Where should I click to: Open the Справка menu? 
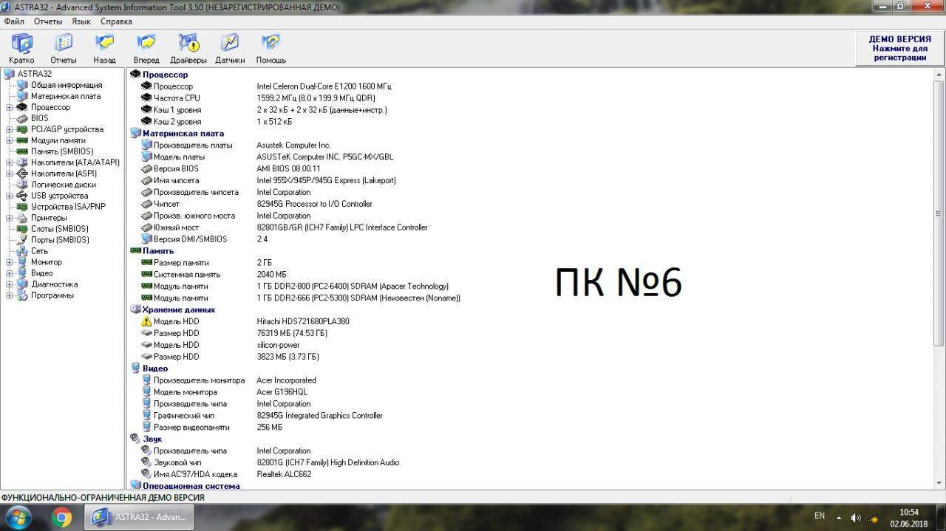[116, 21]
